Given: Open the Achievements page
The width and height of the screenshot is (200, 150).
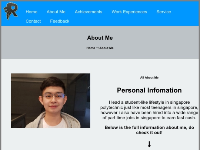Looking at the screenshot, I should [89, 12].
